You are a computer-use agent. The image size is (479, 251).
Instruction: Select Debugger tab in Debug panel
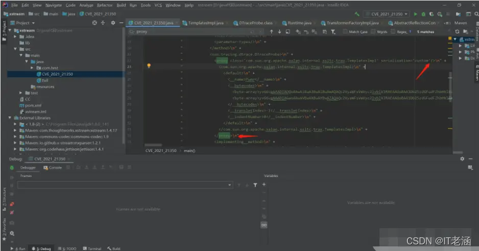(x=28, y=168)
